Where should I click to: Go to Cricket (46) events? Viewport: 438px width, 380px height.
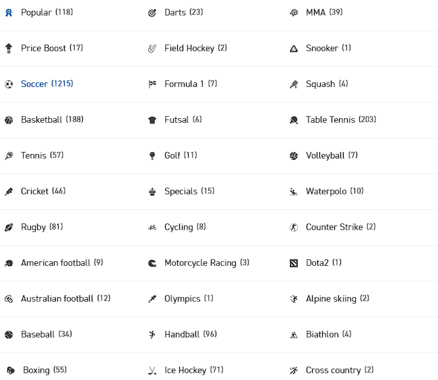coord(43,191)
